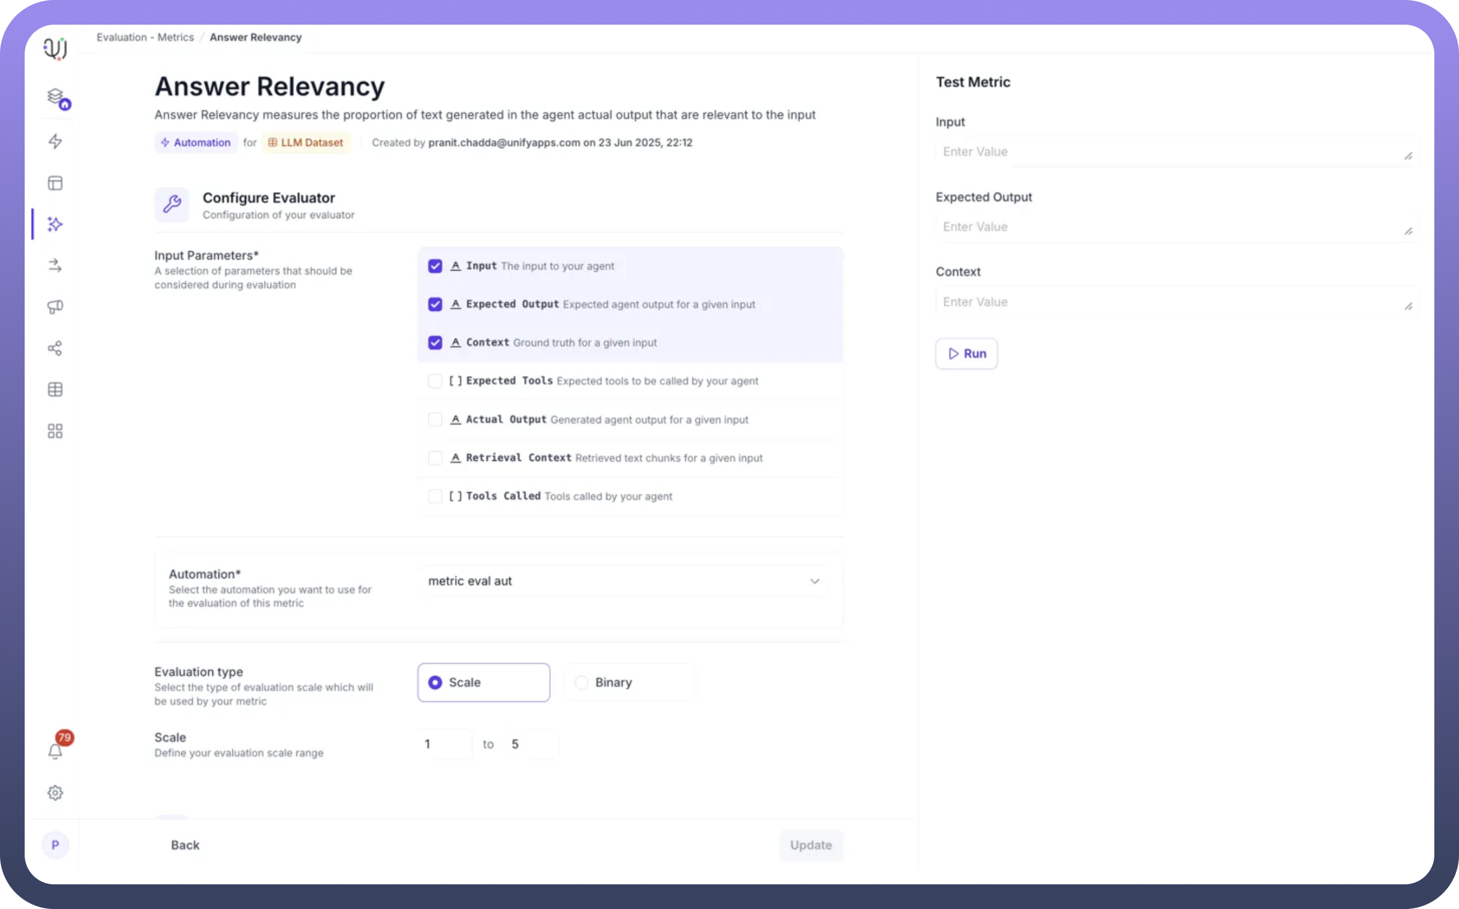Enable the Actual Output parameter checkbox

click(435, 419)
